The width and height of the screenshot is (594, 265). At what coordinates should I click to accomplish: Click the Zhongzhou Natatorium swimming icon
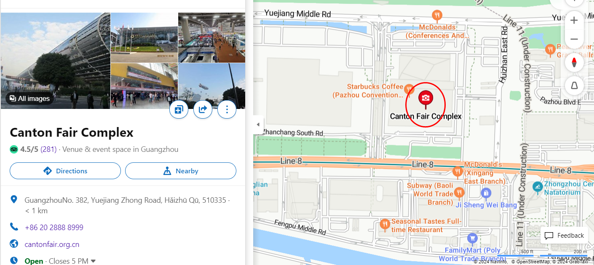pos(537,187)
